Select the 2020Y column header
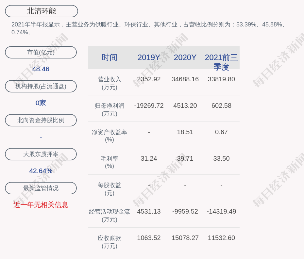Viewport: 304px width, 259px height. 185,57
